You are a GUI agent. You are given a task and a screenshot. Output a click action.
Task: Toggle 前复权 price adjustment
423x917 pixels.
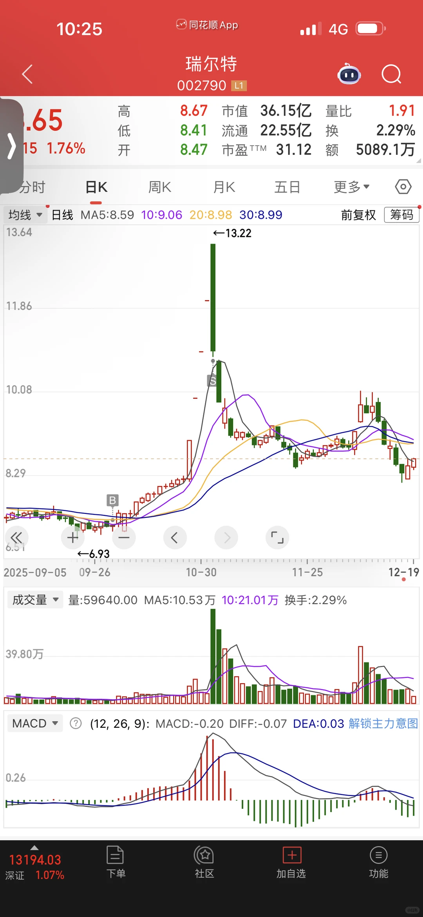(x=358, y=215)
